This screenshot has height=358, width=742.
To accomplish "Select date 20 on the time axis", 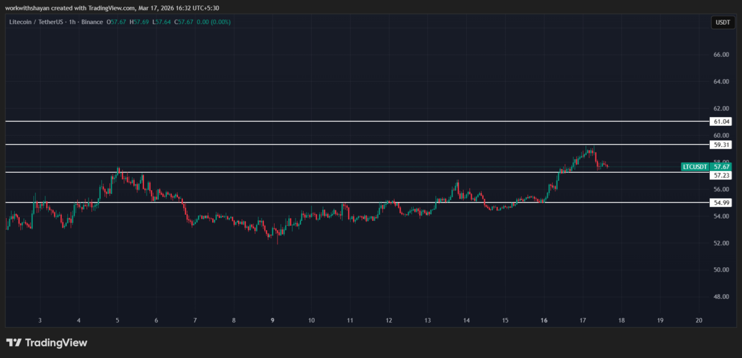I will click(x=699, y=320).
